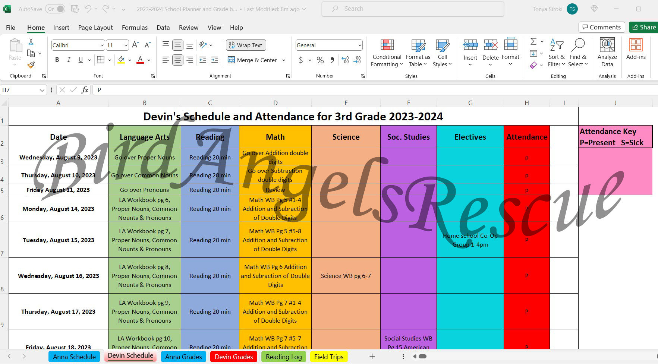The width and height of the screenshot is (658, 364).
Task: Align cell text right
Action: pyautogui.click(x=190, y=60)
